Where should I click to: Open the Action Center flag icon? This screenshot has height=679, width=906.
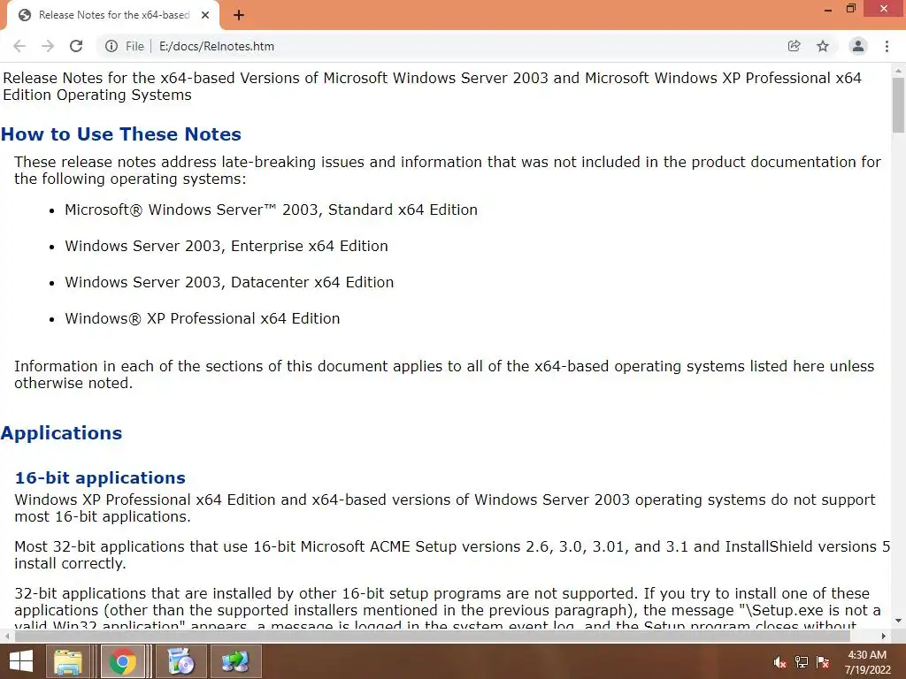823,662
